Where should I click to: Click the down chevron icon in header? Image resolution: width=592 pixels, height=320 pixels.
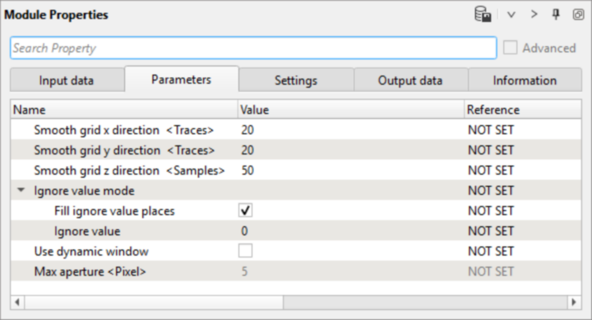511,15
